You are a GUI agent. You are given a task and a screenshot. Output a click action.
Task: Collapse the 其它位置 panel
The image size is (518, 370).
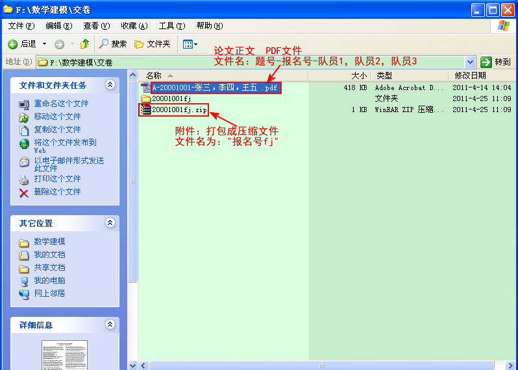point(110,223)
